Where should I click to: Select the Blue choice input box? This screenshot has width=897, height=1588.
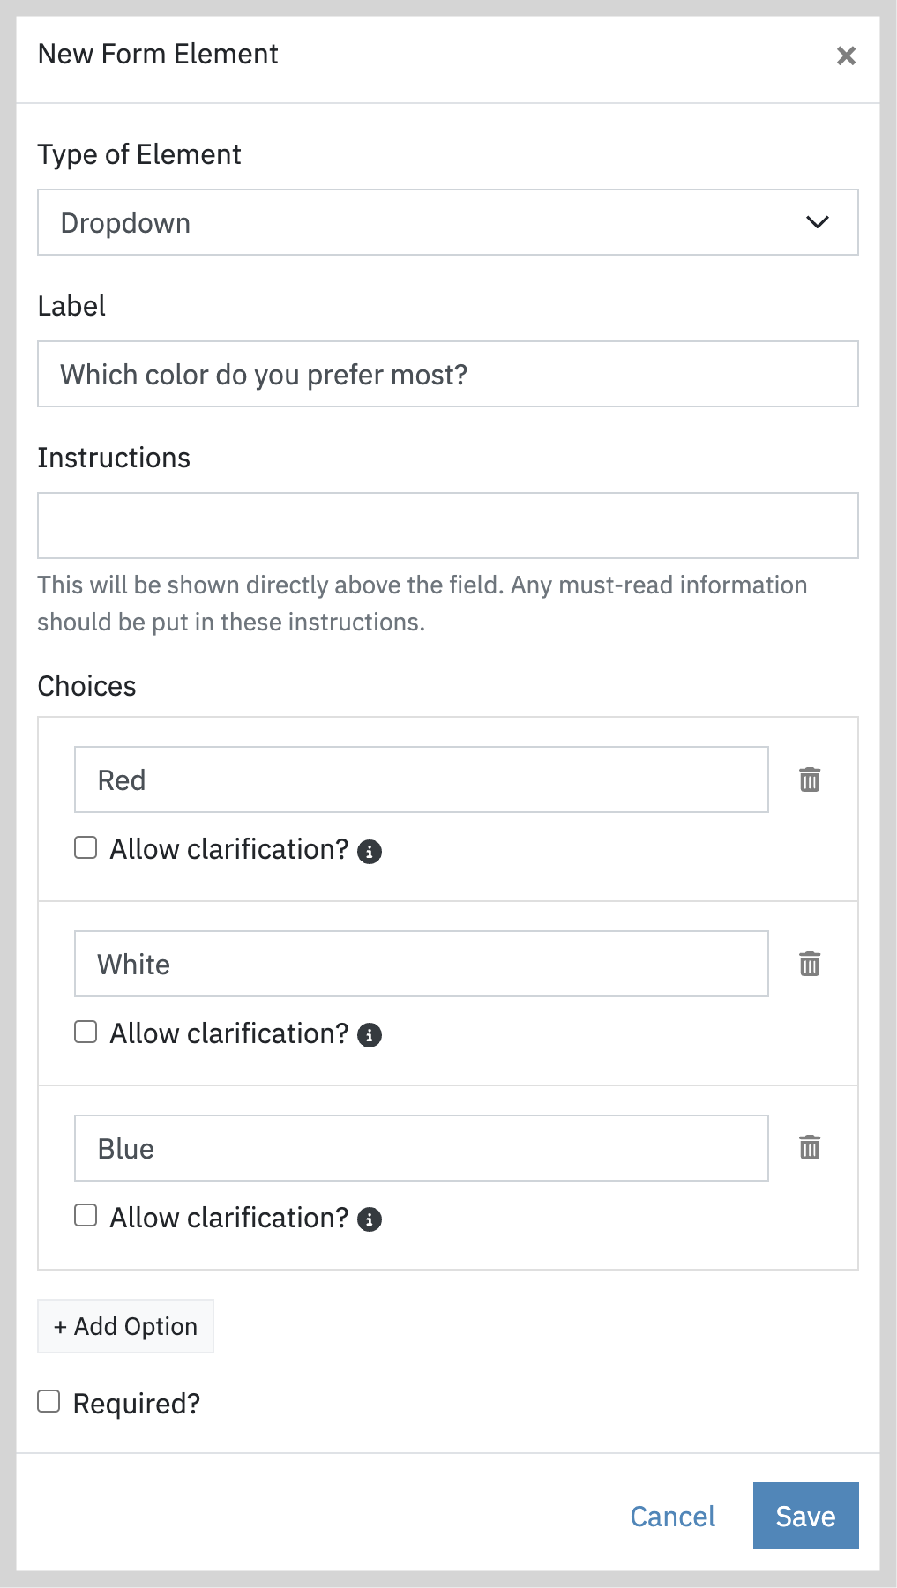(x=422, y=1148)
